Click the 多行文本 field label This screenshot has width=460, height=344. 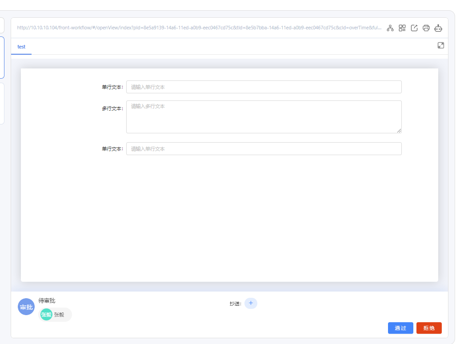pyautogui.click(x=112, y=108)
